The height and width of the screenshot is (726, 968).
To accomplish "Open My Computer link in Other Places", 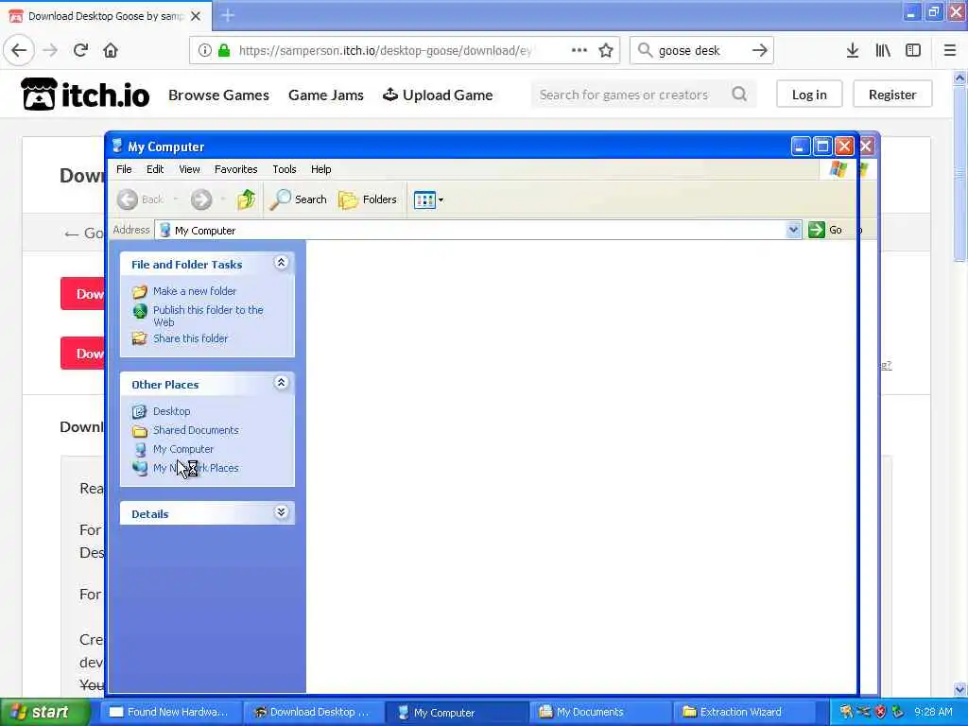I will [183, 449].
